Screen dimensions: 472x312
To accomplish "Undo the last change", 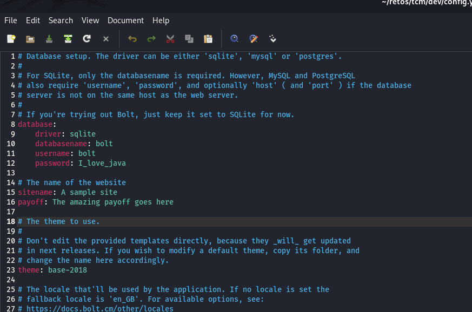I will [132, 39].
